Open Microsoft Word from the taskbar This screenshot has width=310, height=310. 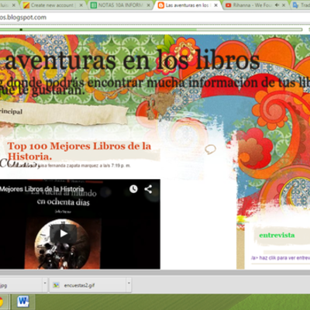pyautogui.click(x=23, y=301)
